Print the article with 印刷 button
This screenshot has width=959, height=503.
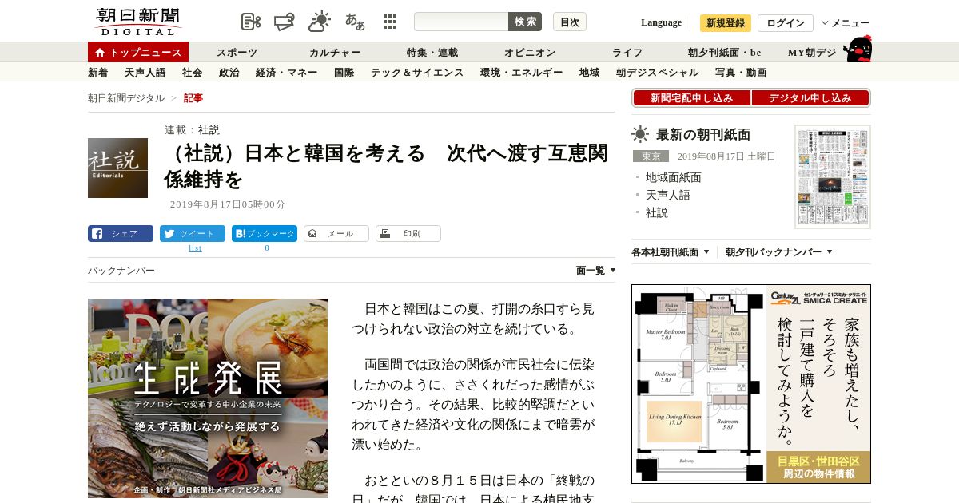coord(408,233)
